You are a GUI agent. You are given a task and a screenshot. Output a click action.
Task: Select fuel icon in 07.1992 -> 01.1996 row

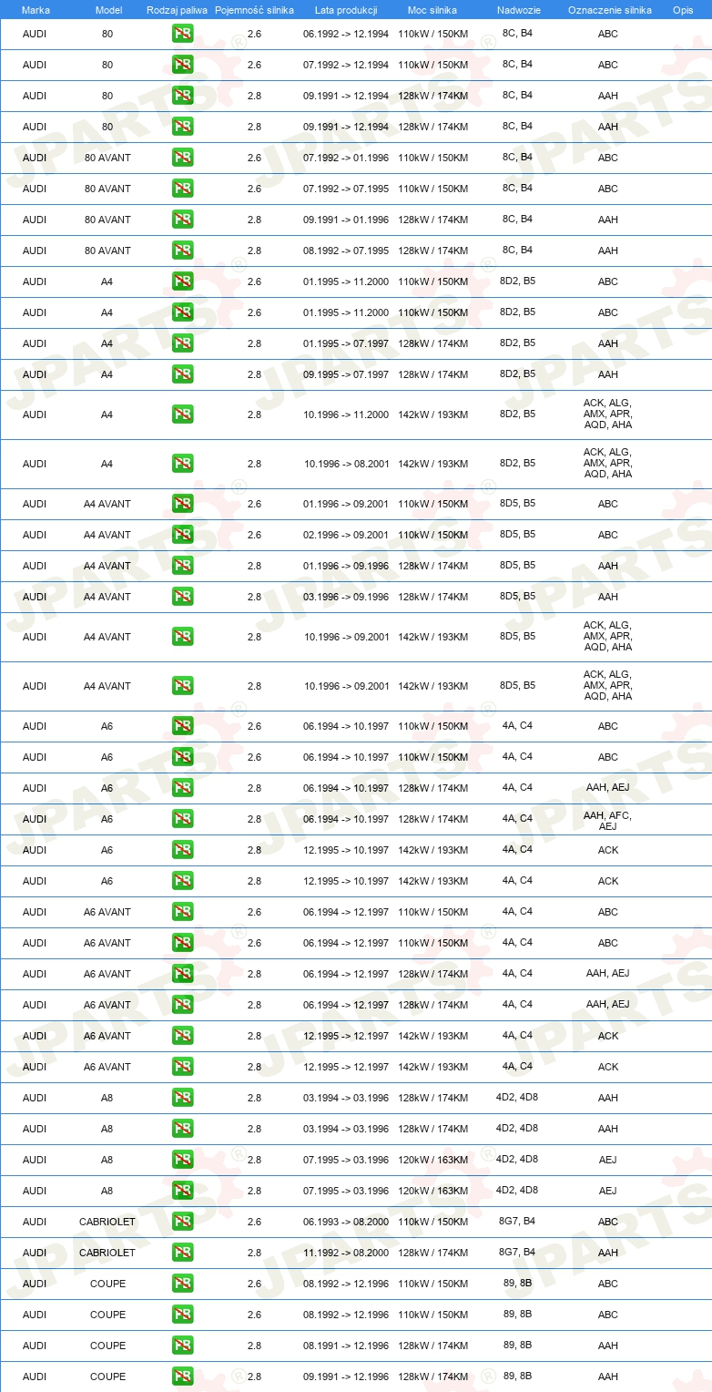(x=182, y=158)
